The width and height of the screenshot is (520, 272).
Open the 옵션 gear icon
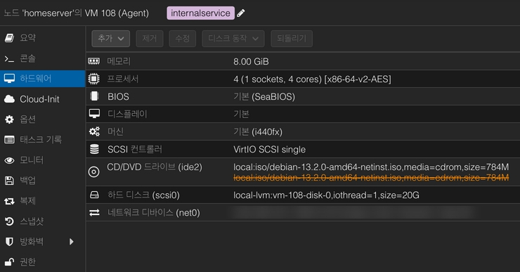pyautogui.click(x=9, y=119)
